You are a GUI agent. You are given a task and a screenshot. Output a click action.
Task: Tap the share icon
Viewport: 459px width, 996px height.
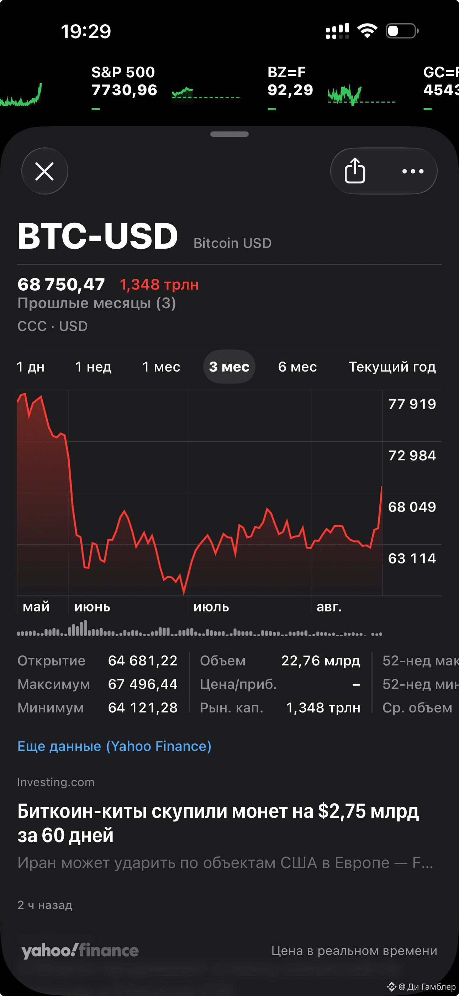click(x=355, y=171)
